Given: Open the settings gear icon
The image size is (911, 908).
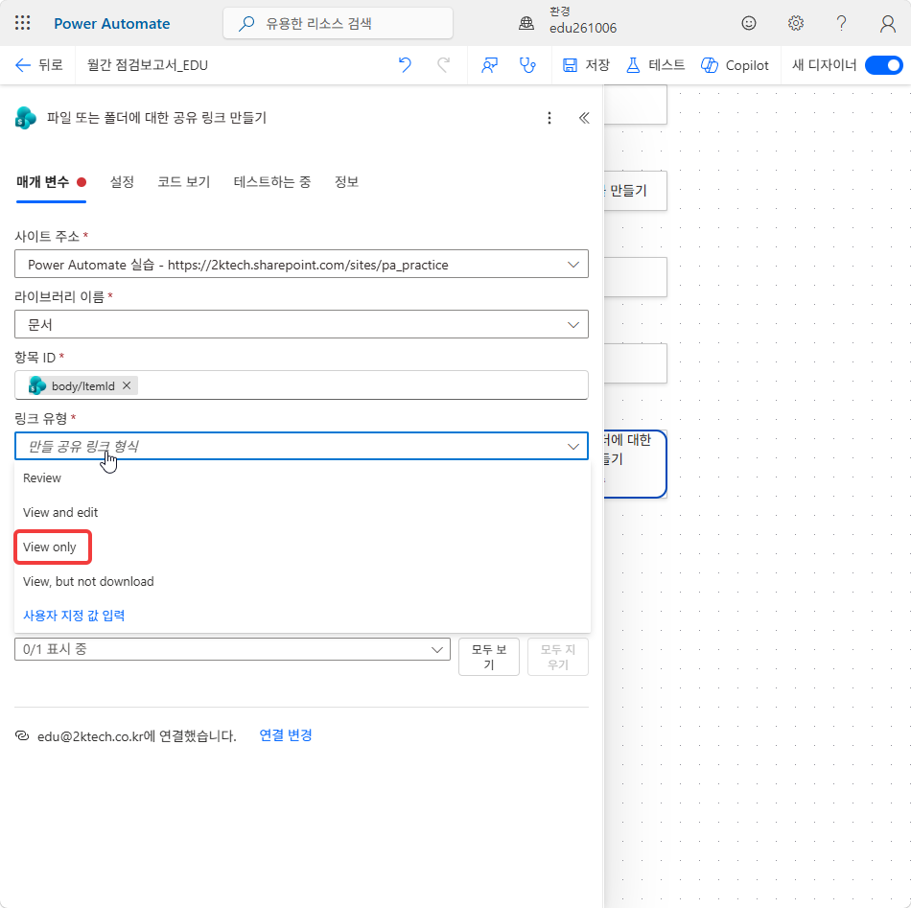Looking at the screenshot, I should click(795, 23).
